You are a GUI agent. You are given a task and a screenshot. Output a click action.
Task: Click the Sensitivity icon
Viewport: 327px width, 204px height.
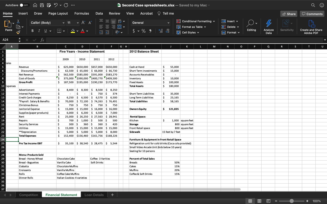(x=287, y=26)
